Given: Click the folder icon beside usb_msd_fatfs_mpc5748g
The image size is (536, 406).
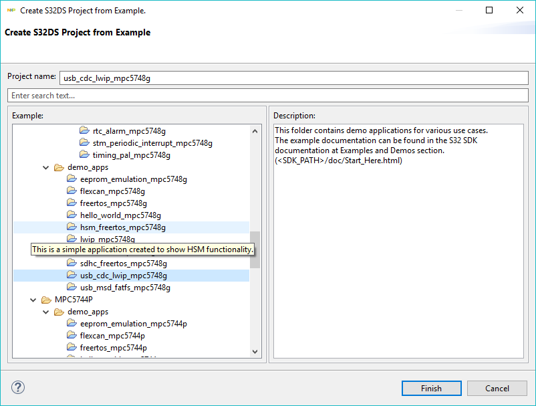Looking at the screenshot, I should [x=72, y=288].
